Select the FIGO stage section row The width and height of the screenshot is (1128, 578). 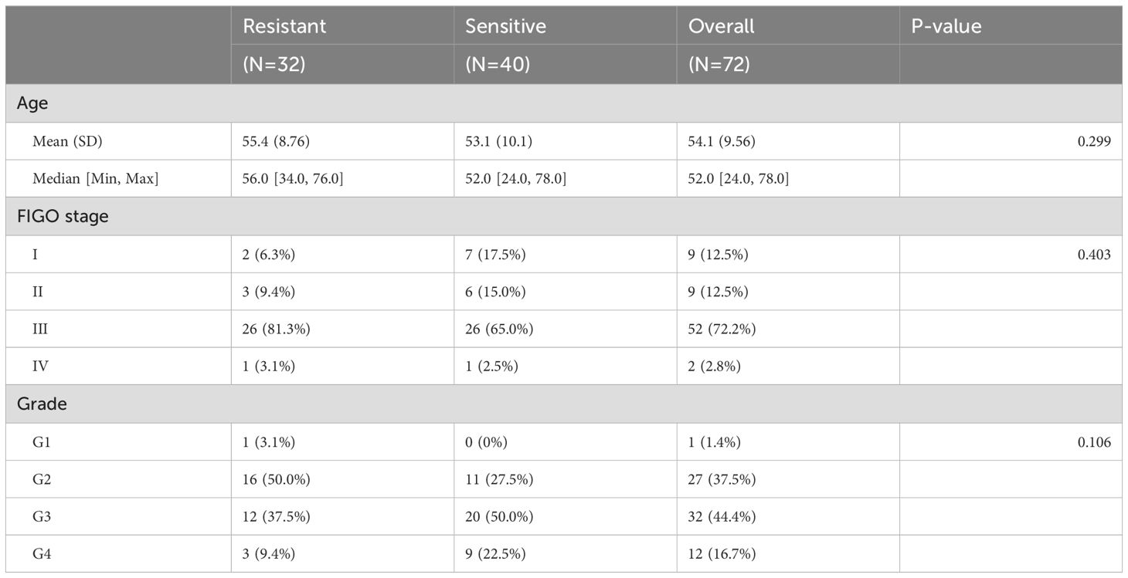(x=564, y=216)
